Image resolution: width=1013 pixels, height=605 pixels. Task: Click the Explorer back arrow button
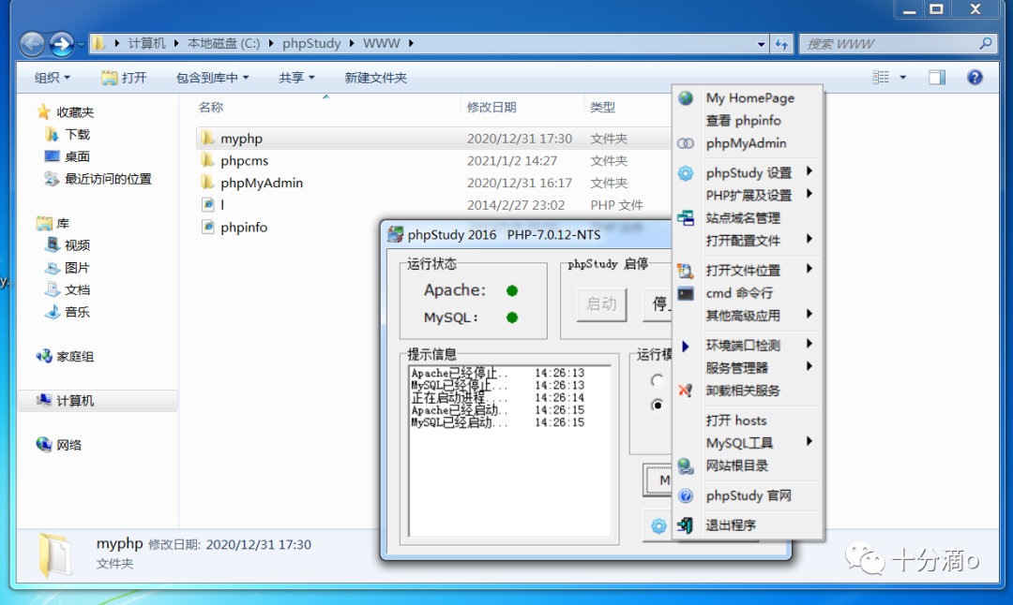coord(32,44)
